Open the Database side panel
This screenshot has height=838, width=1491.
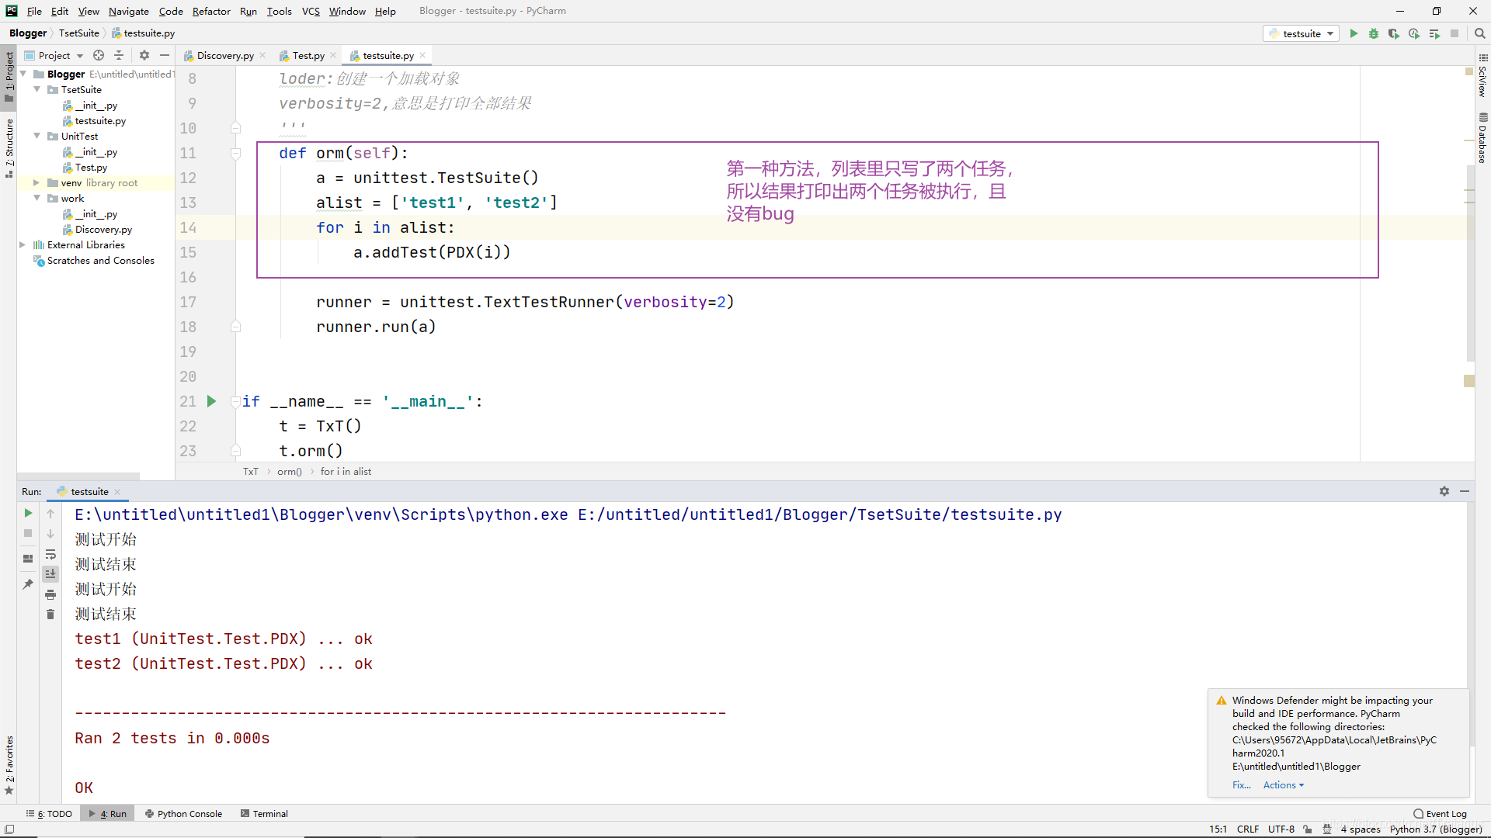click(1482, 140)
